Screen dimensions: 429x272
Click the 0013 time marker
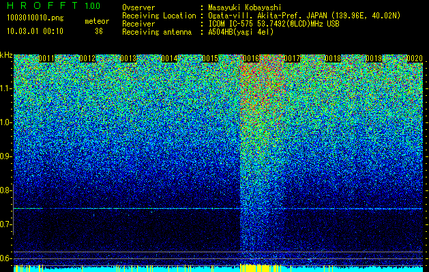point(128,58)
